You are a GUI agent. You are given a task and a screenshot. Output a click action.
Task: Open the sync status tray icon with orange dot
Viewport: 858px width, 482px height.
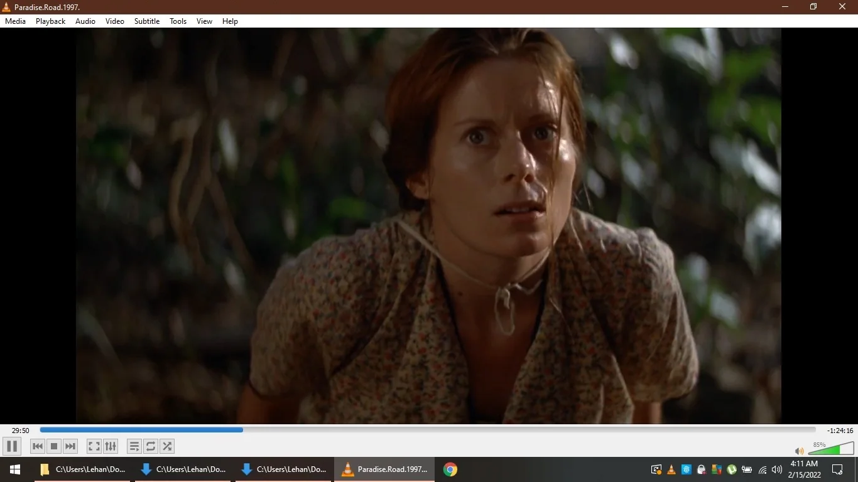(x=656, y=469)
